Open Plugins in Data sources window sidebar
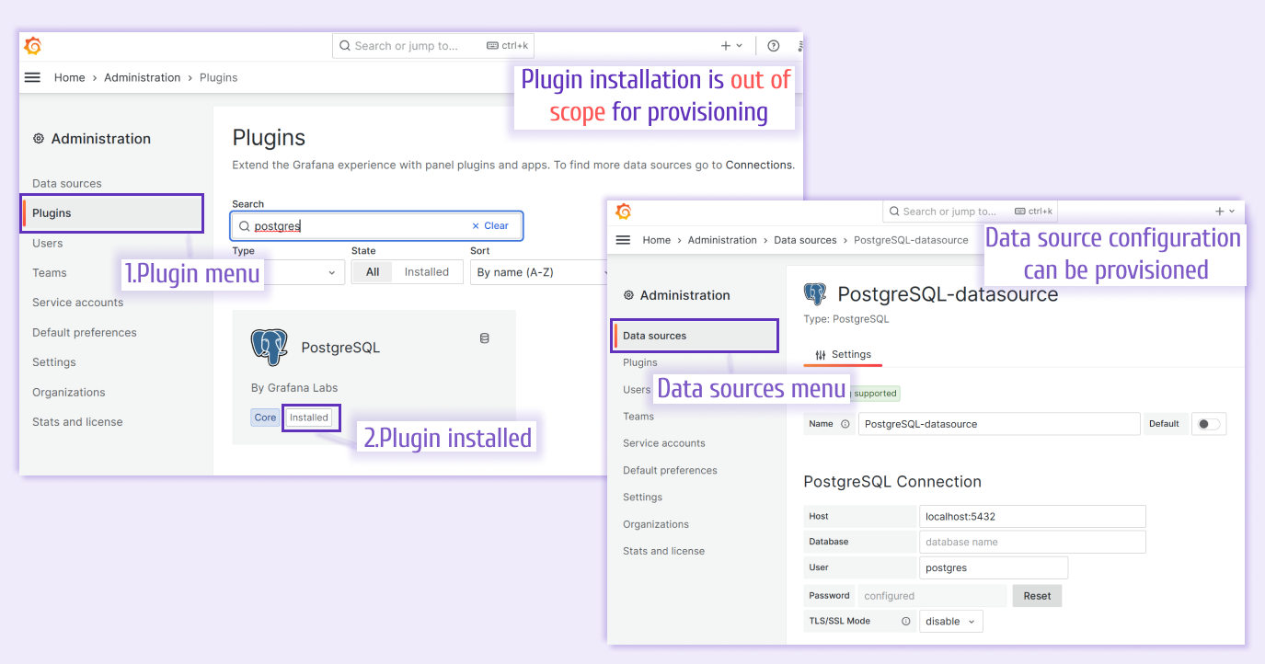Viewport: 1265px width, 664px height. pyautogui.click(x=640, y=362)
